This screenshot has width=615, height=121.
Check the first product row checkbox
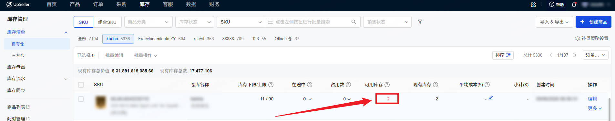pyautogui.click(x=81, y=99)
